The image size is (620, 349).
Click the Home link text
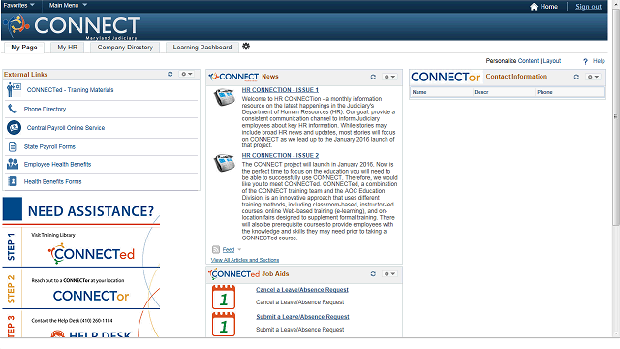(x=549, y=7)
